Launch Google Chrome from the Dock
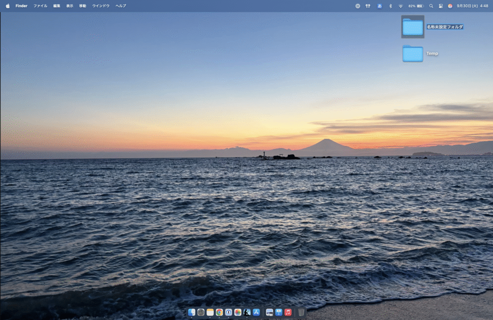Image resolution: width=493 pixels, height=320 pixels. pyautogui.click(x=220, y=312)
